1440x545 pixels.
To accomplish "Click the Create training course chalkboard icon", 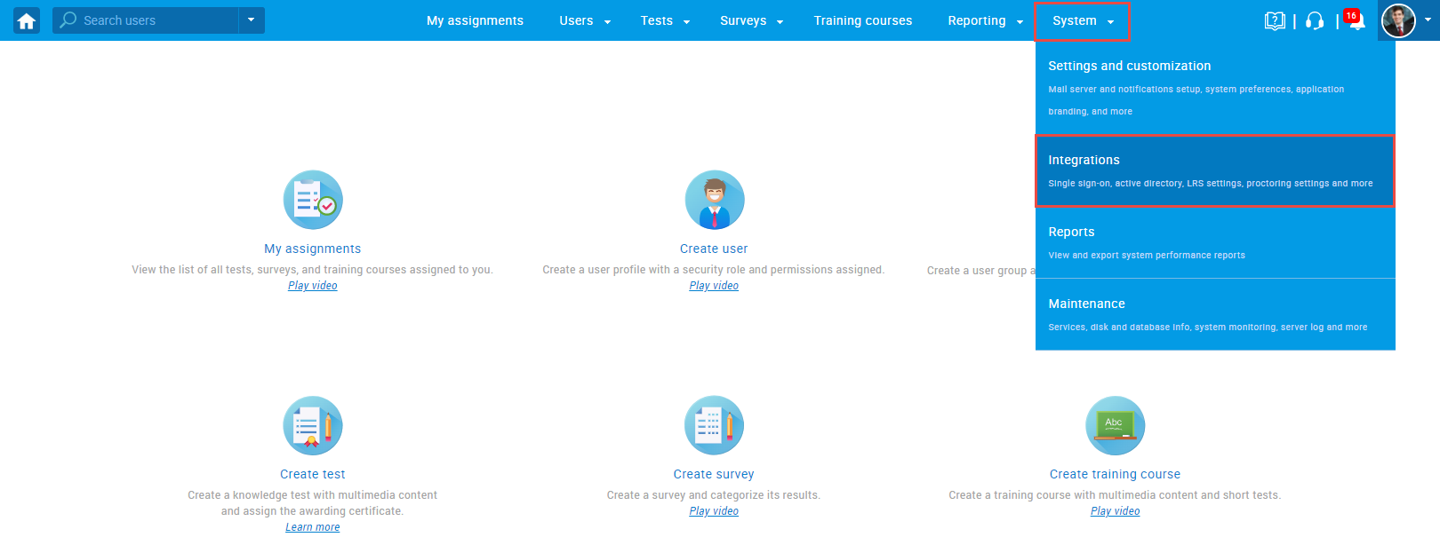I will [1115, 425].
